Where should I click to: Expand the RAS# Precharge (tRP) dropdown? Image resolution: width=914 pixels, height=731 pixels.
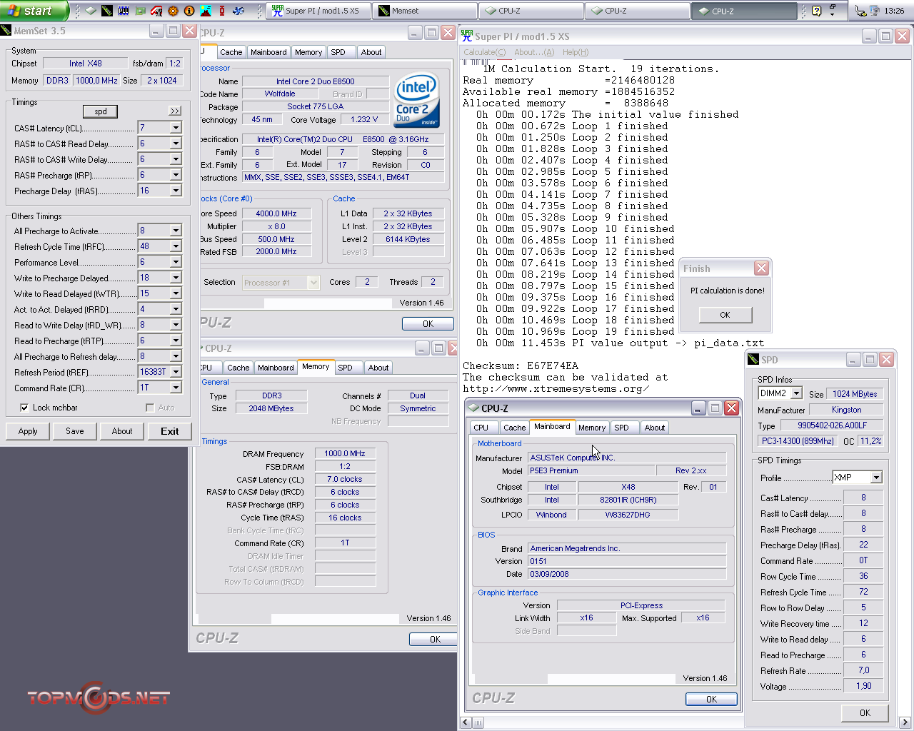point(176,175)
